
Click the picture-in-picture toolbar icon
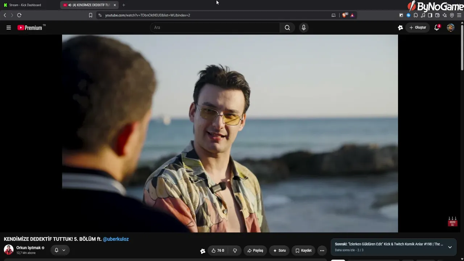coord(401,15)
